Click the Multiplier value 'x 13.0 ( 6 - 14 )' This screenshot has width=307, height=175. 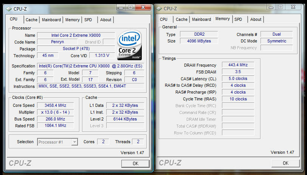coord(56,112)
